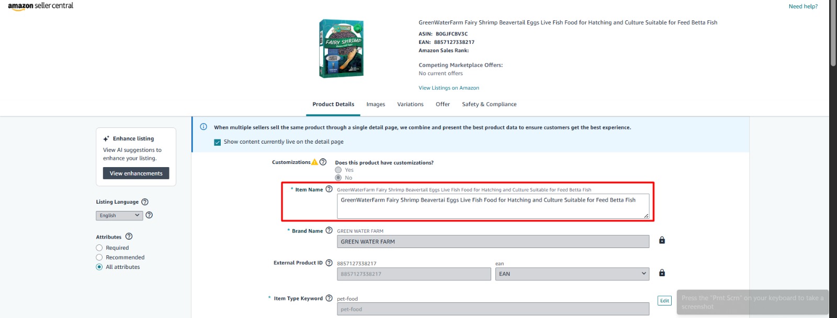Click the lock icon next to EAN dropdown

click(x=662, y=273)
